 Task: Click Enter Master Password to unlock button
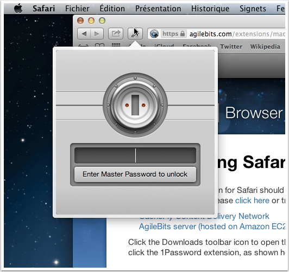(x=135, y=174)
